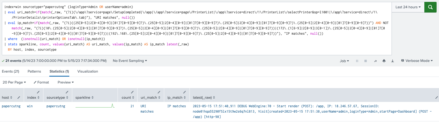439x127 pixels.
Task: Export results with the download icon
Action: [x=392, y=61]
